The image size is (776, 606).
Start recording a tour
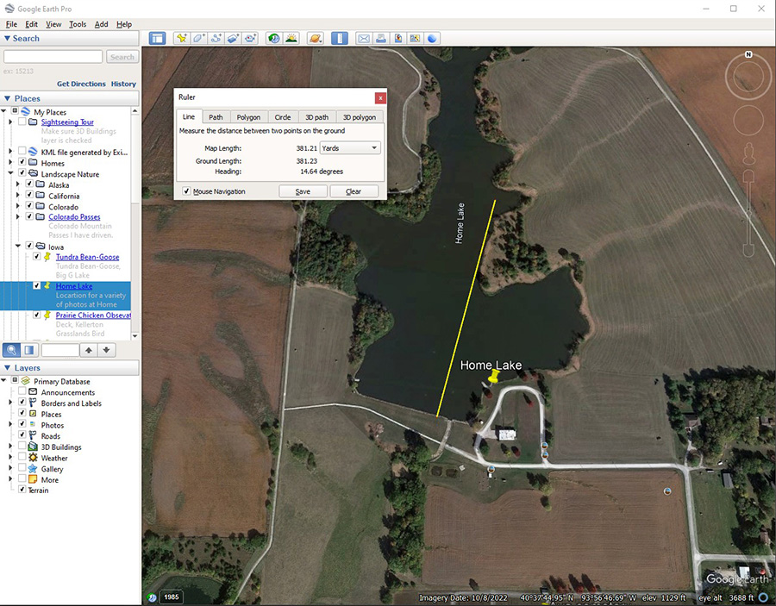coord(250,39)
